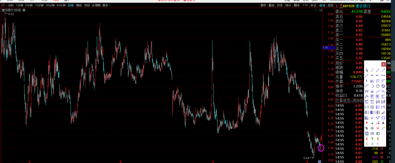The width and height of the screenshot is (395, 163).
Task: Expand the 更多 periods menu
Action: 106,6
